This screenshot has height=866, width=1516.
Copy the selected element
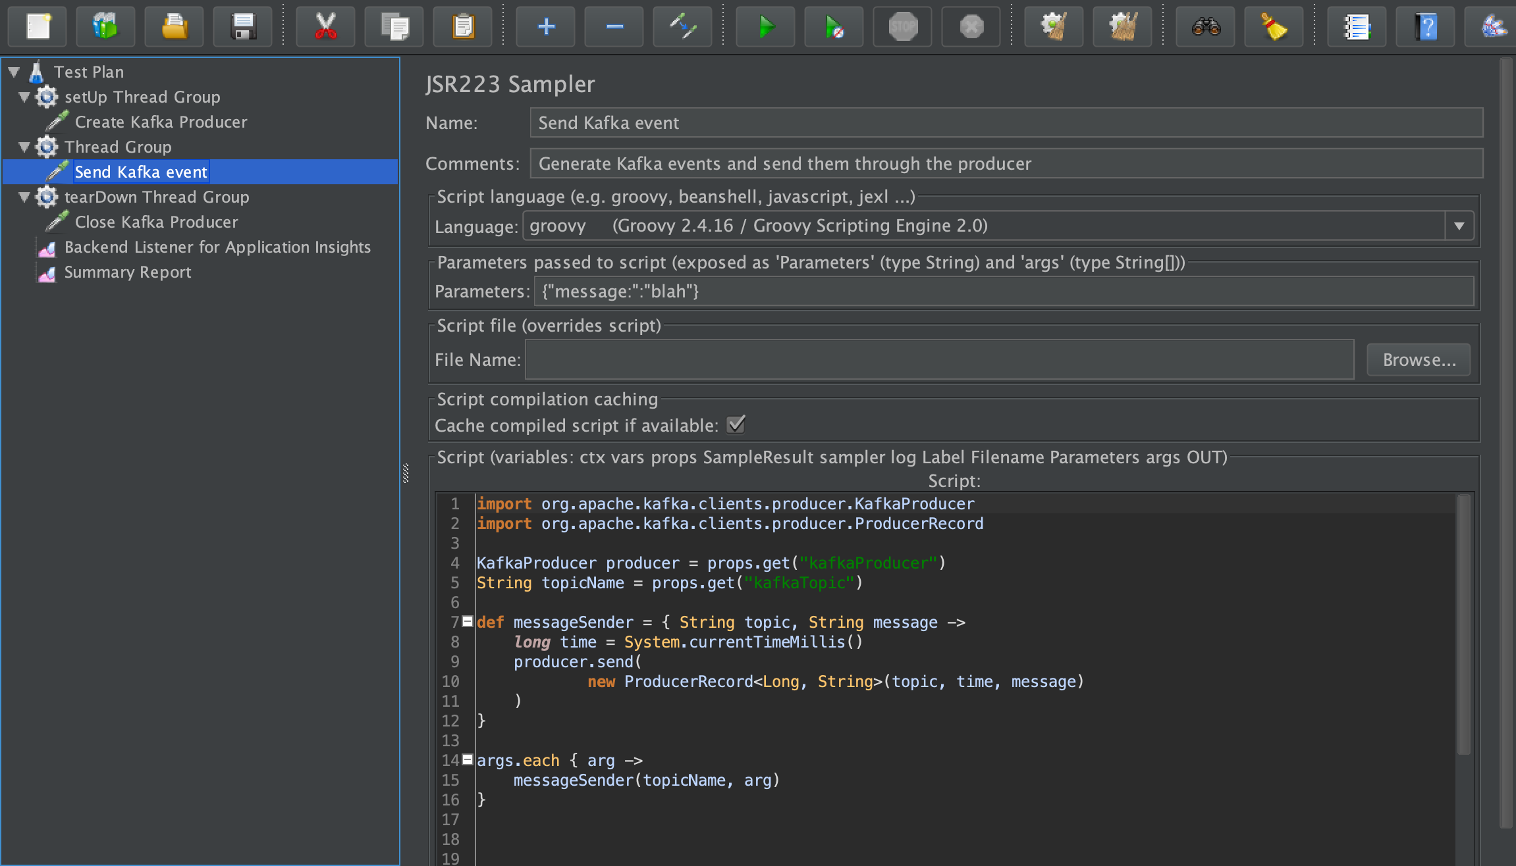point(394,26)
